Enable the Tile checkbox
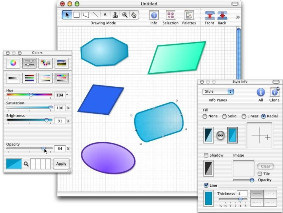The image size is (283, 213). pyautogui.click(x=260, y=174)
